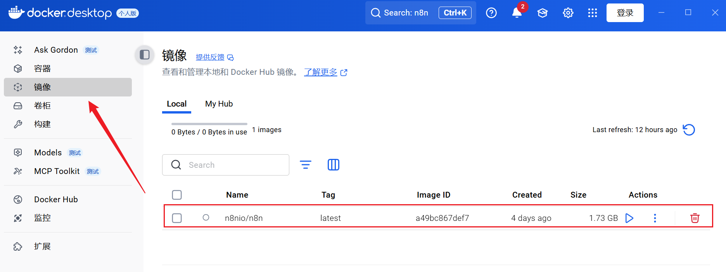The width and height of the screenshot is (726, 272).
Task: Open the 提供反馈 feedback link
Action: click(214, 57)
